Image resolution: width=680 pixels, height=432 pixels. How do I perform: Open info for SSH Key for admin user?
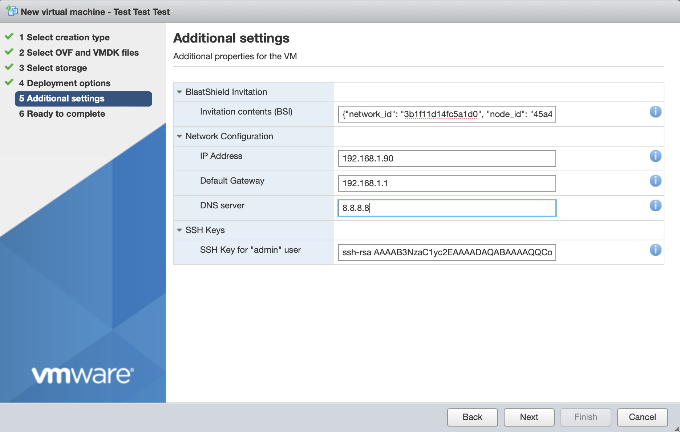[x=655, y=250]
